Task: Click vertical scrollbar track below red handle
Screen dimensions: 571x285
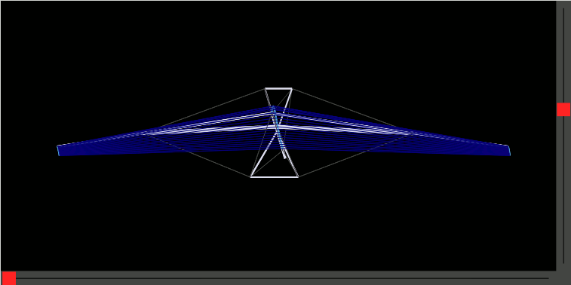Action: point(563,189)
